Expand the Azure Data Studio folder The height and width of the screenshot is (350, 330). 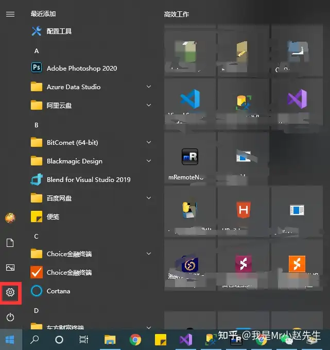[x=149, y=87]
